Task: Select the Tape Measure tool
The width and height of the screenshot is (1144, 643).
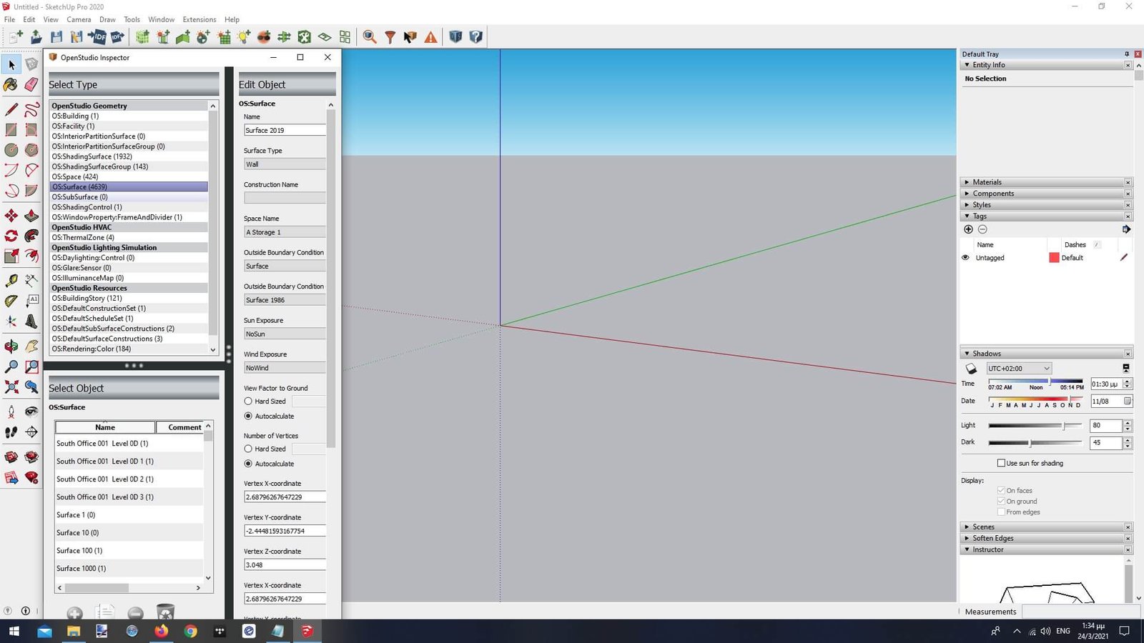Action: click(11, 280)
